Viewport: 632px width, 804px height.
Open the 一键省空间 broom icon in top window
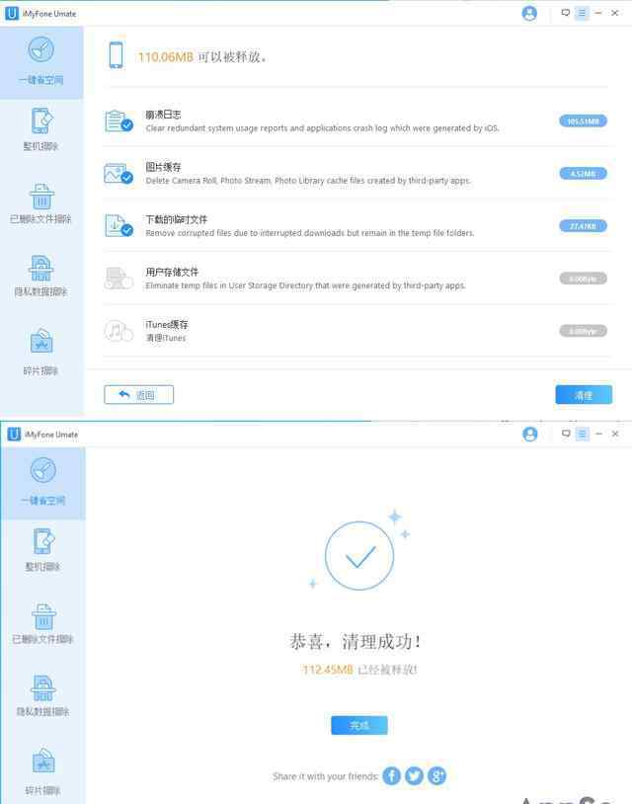point(41,50)
